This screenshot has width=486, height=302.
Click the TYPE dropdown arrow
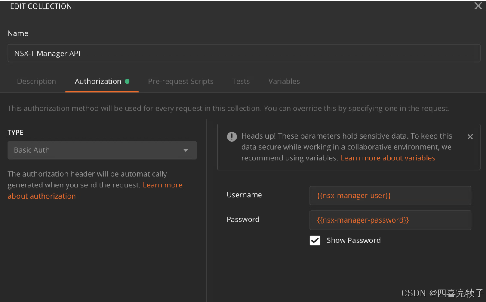185,150
